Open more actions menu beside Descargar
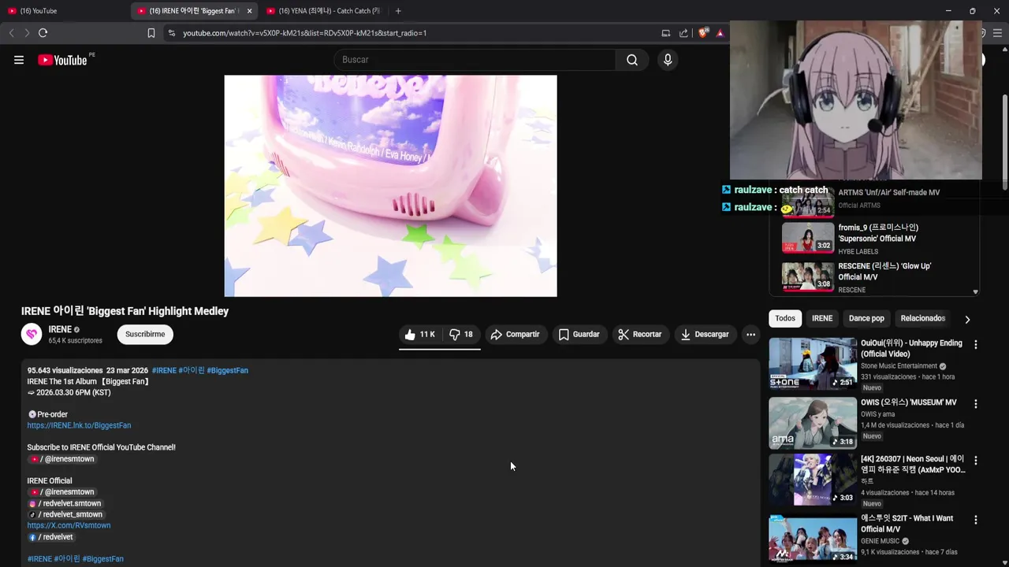Image resolution: width=1009 pixels, height=567 pixels. 750,335
